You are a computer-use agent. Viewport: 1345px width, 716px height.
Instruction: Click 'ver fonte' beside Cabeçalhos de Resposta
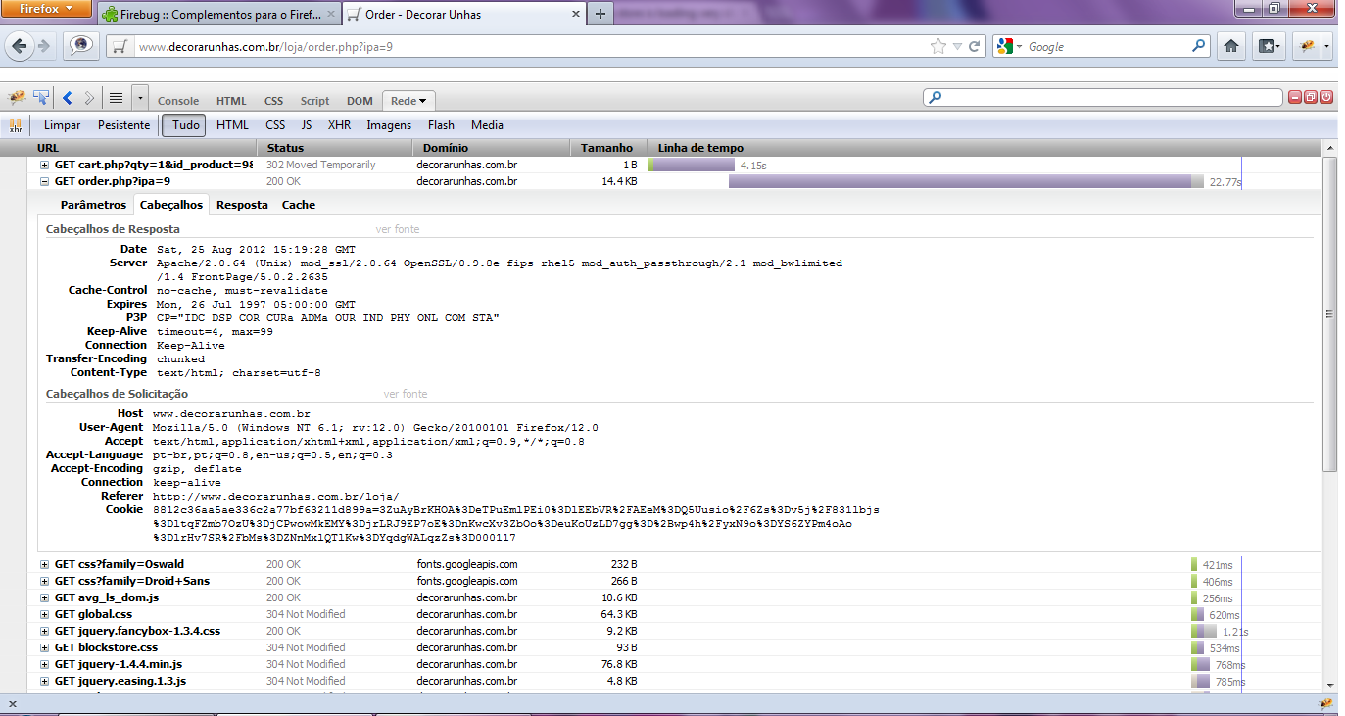(398, 229)
